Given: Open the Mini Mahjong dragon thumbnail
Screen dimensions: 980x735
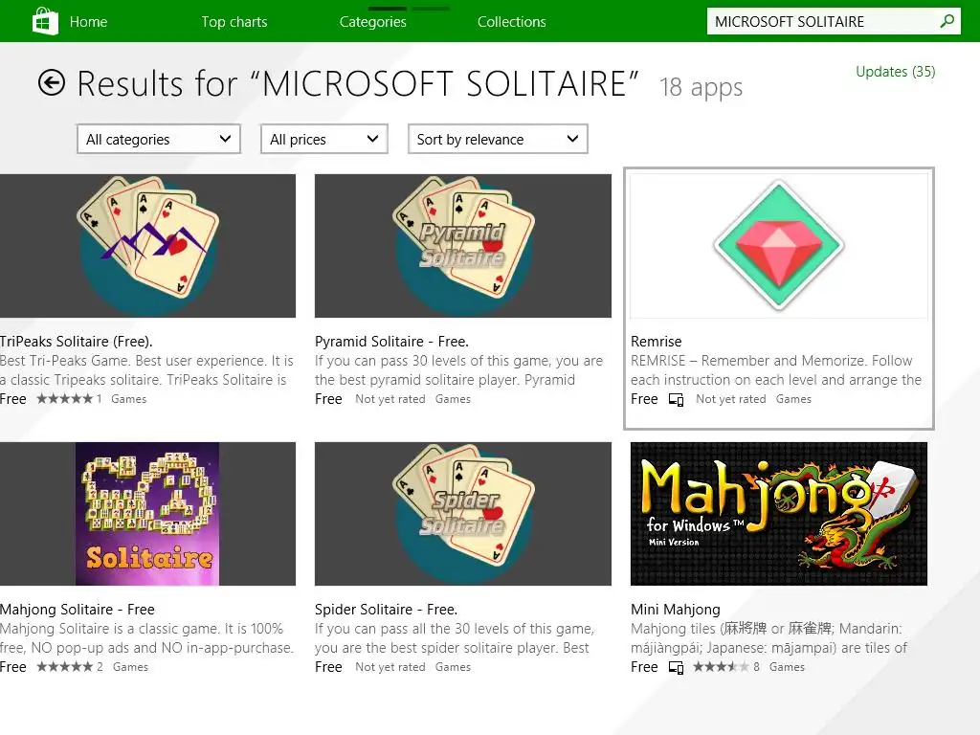Looking at the screenshot, I should [779, 514].
